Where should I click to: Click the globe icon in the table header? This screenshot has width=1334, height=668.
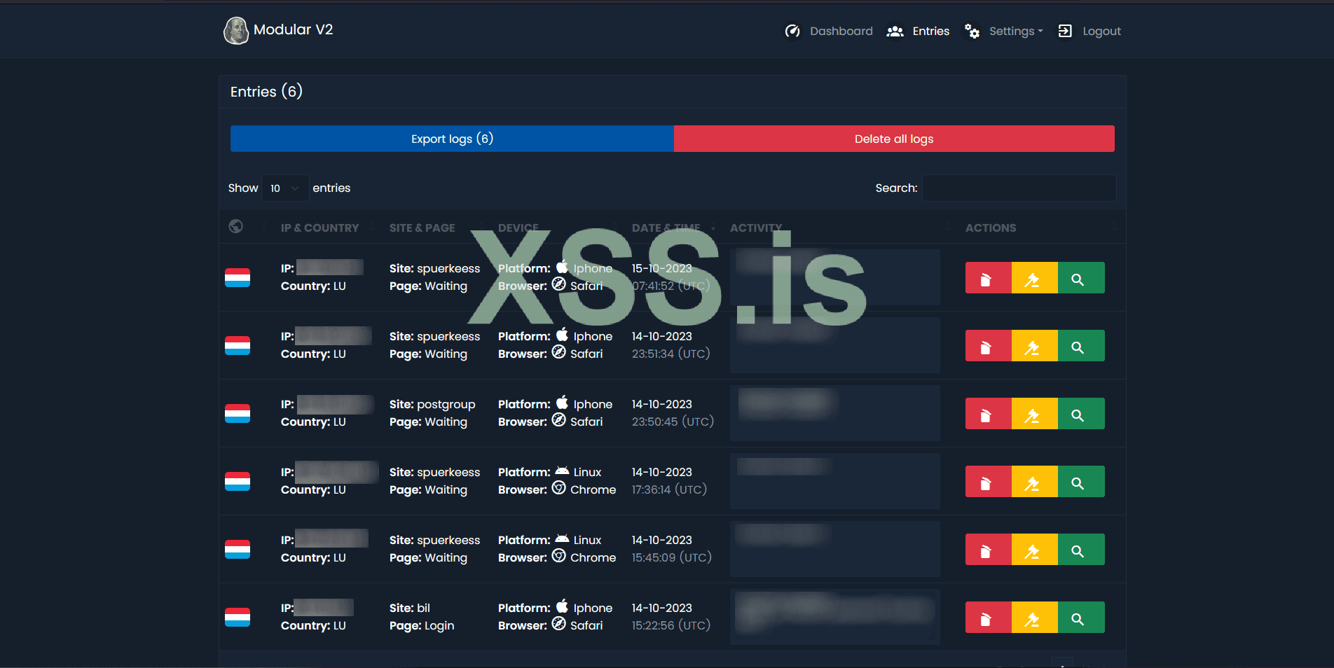(236, 227)
